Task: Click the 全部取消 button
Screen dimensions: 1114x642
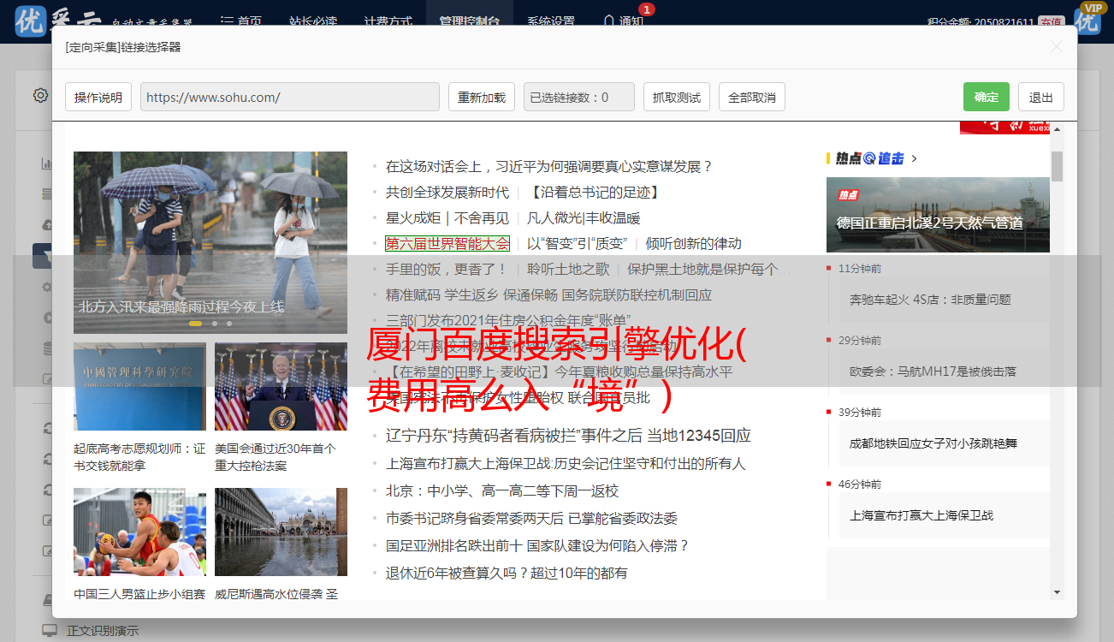Action: (x=752, y=97)
